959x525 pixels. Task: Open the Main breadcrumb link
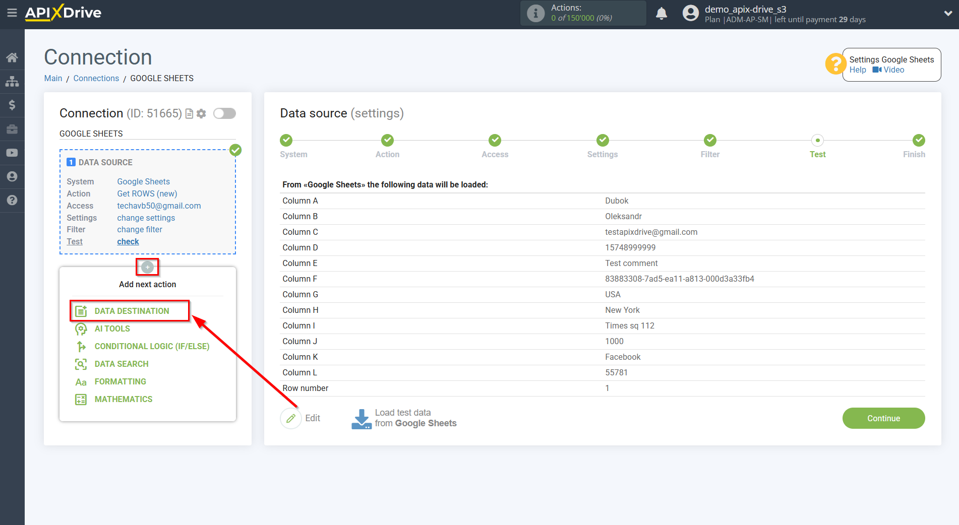(53, 78)
